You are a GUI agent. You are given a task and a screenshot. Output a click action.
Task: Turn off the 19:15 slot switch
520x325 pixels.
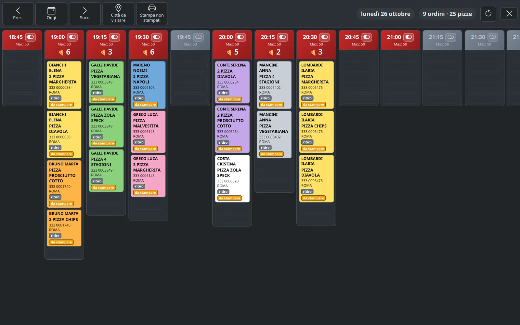(x=114, y=37)
